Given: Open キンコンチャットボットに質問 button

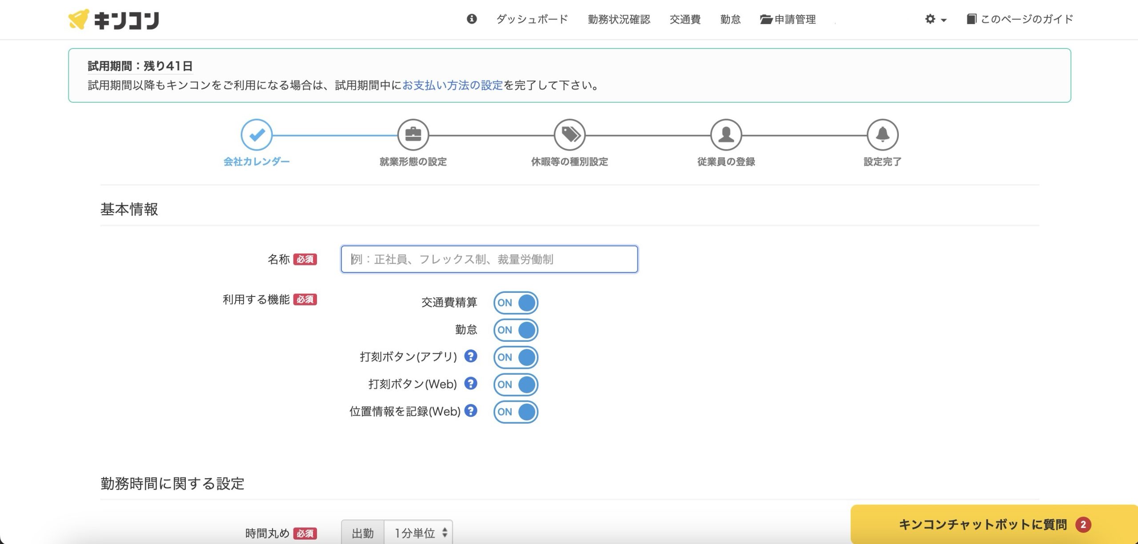Looking at the screenshot, I should [994, 524].
